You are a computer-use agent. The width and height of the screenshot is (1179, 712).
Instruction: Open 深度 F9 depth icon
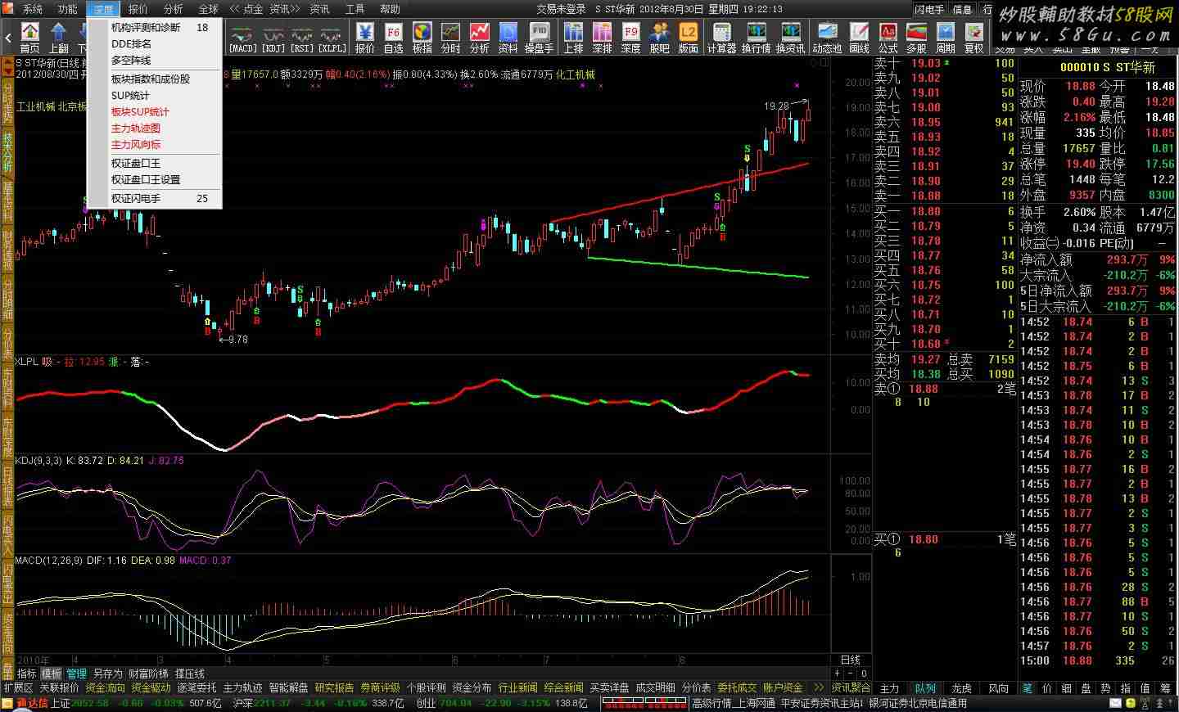click(x=631, y=38)
